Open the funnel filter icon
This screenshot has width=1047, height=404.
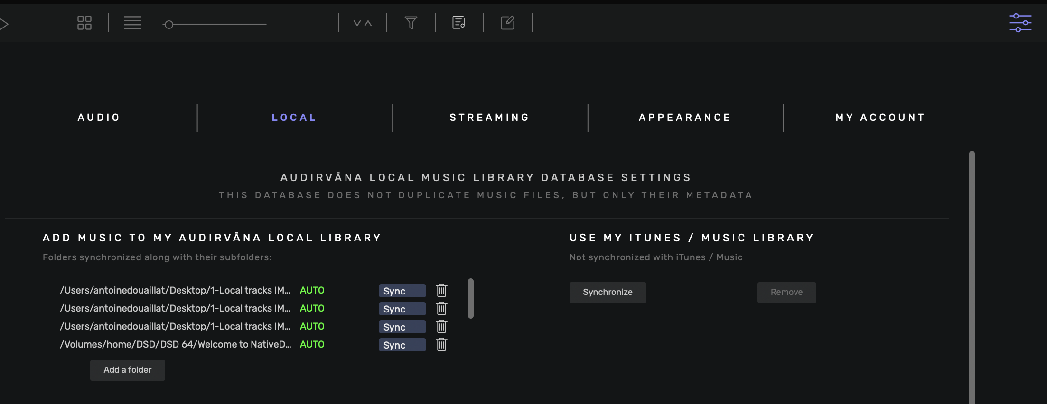[x=411, y=23]
